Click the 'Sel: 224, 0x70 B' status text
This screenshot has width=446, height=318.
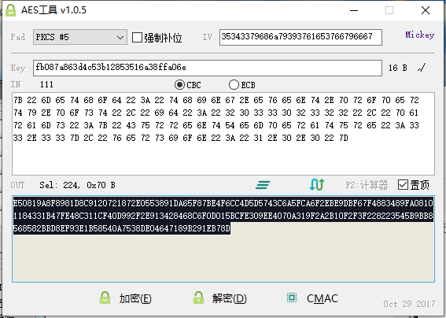pyautogui.click(x=77, y=185)
